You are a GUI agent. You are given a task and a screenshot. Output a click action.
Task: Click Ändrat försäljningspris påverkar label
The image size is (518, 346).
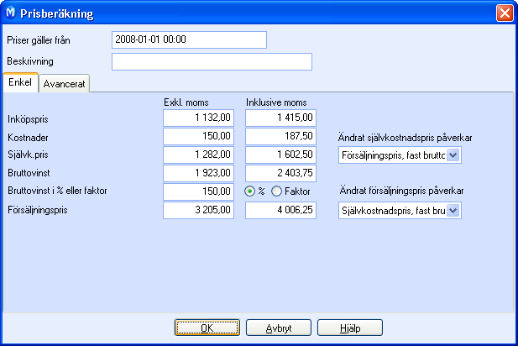[401, 191]
